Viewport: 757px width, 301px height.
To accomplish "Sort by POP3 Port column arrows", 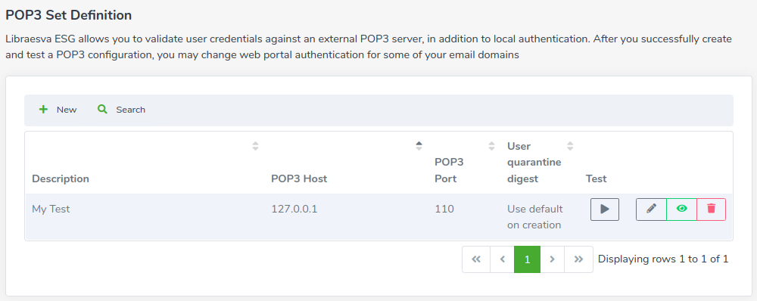I will click(491, 146).
